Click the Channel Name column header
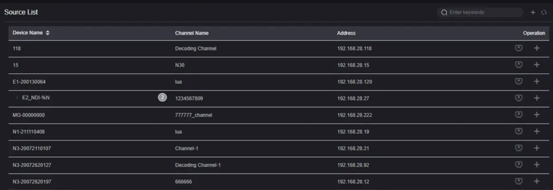Screen dimensions: 553x190 click(x=191, y=33)
